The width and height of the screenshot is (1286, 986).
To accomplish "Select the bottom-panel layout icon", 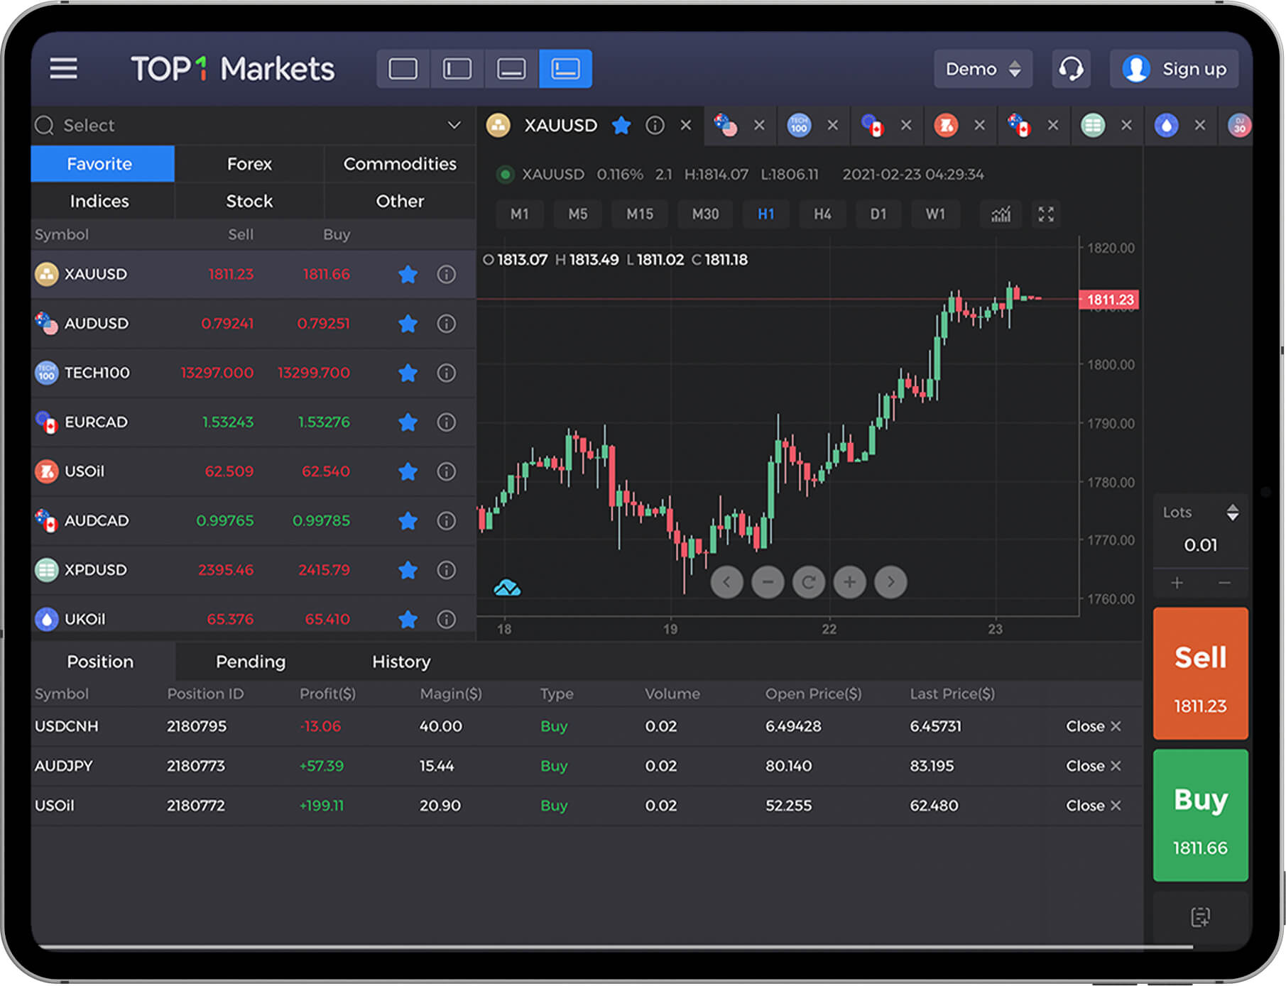I will (511, 69).
